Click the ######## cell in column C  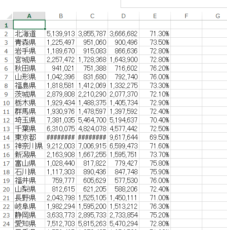coord(92,137)
